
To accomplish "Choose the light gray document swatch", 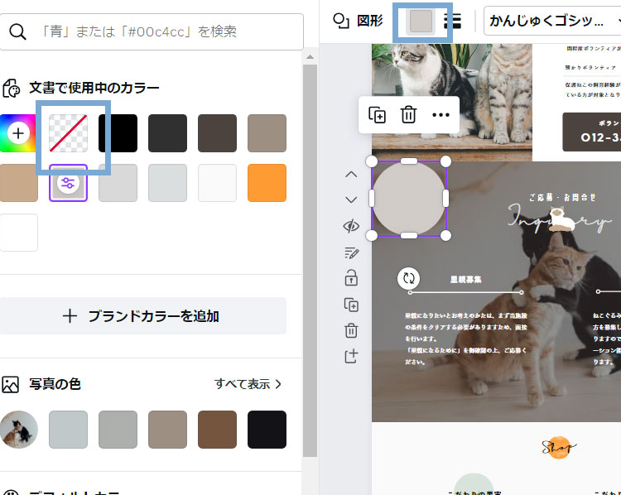I will tap(118, 183).
